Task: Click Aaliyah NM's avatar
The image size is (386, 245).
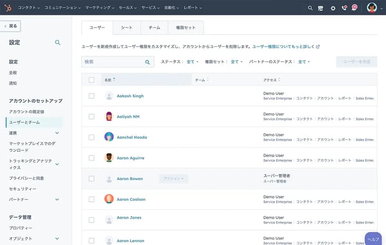Action: pyautogui.click(x=109, y=116)
